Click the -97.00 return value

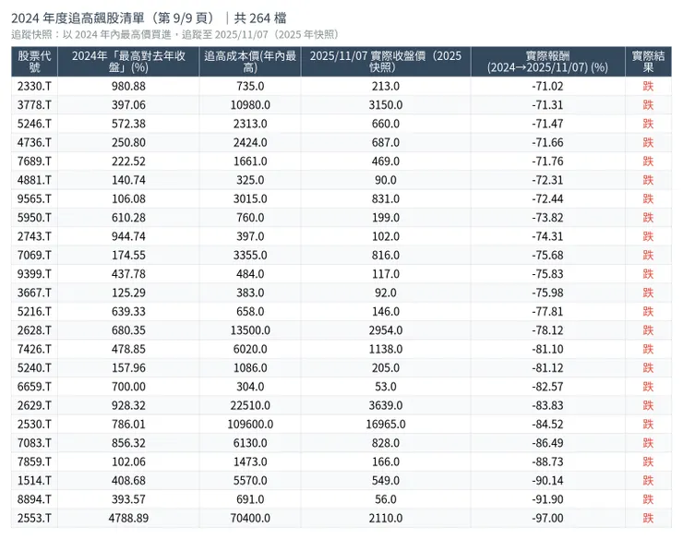tap(547, 519)
